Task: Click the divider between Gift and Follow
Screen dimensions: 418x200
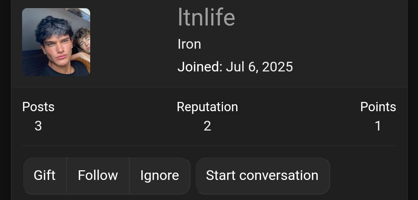Action: point(67,176)
